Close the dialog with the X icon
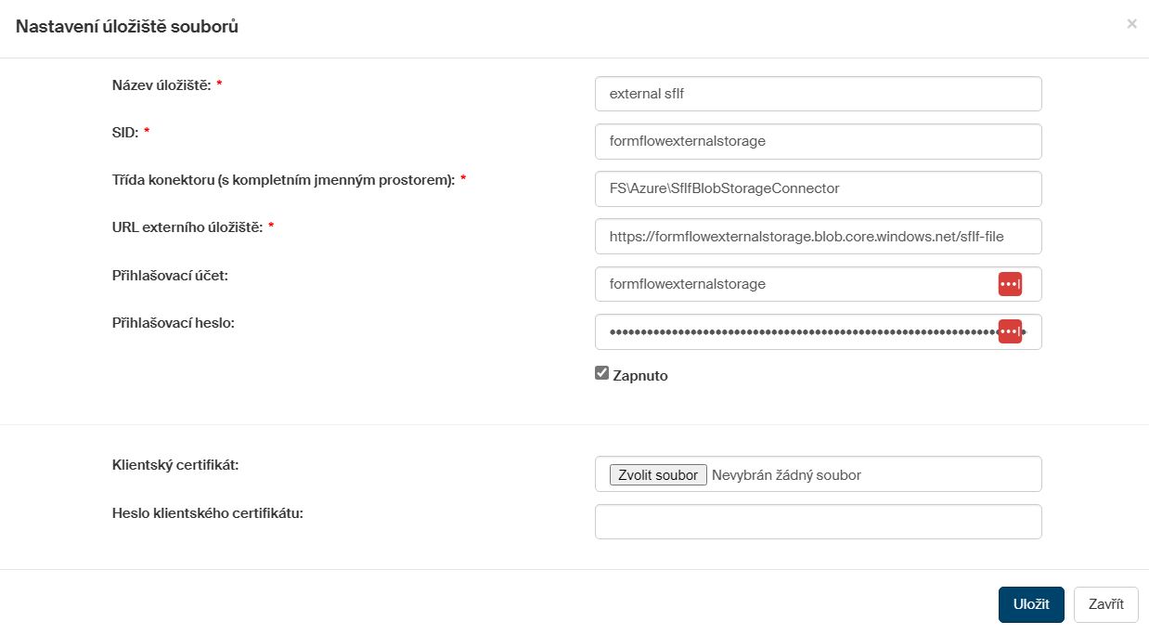The width and height of the screenshot is (1149, 634). (1131, 24)
